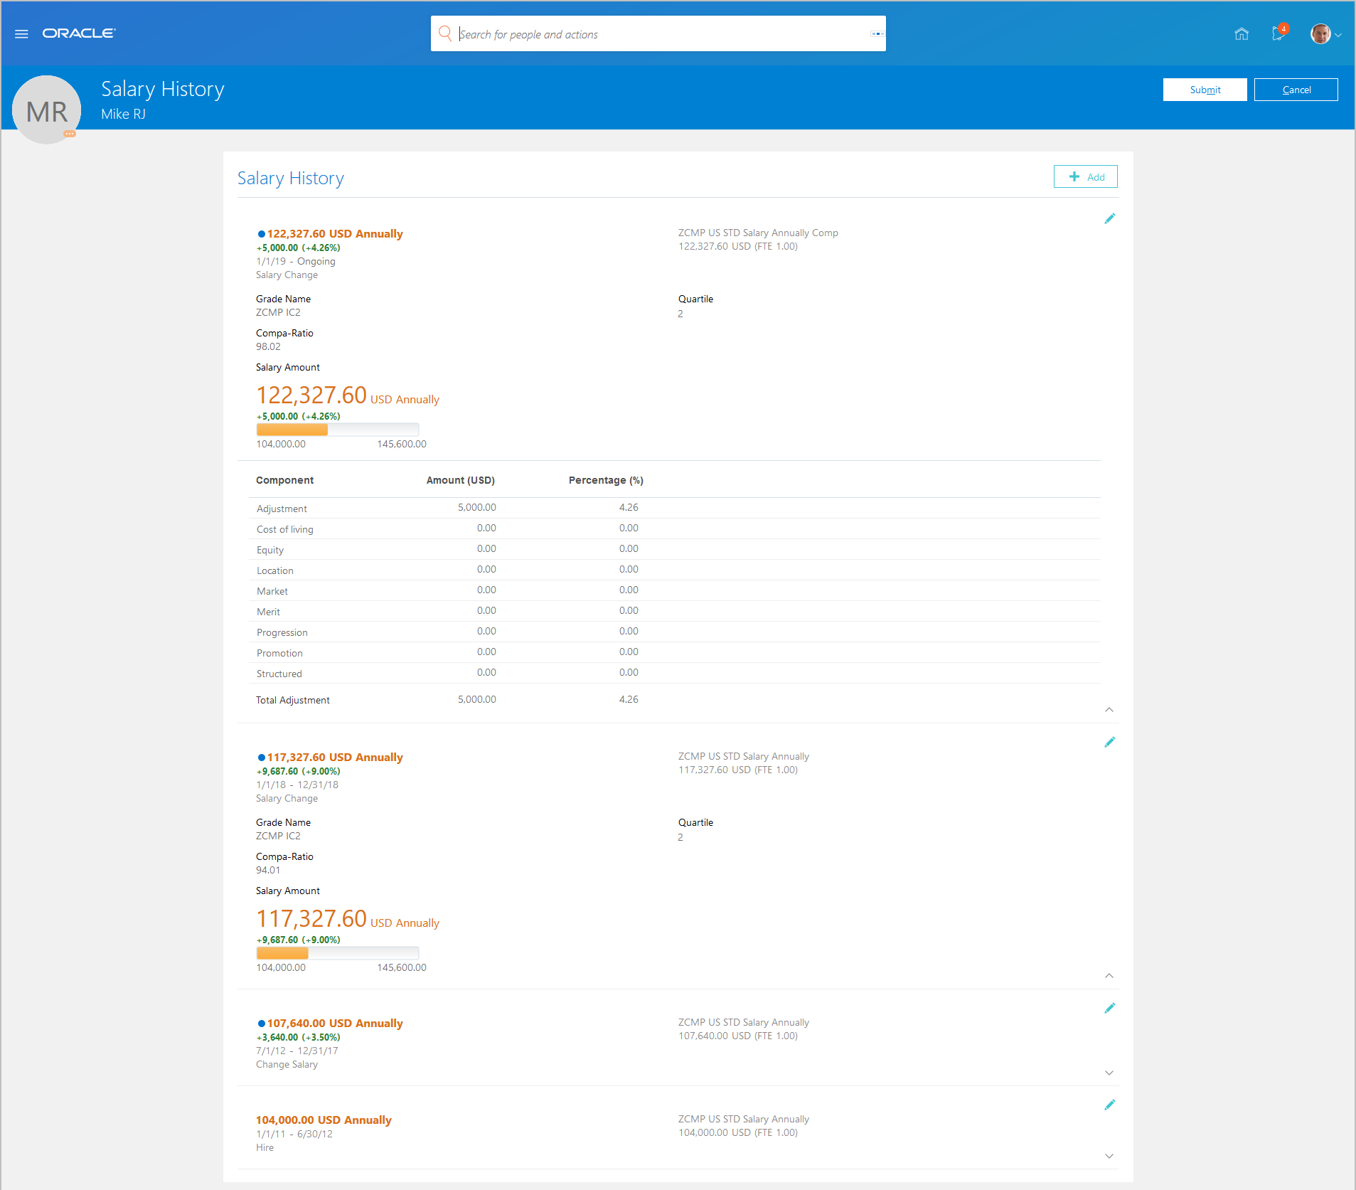Click the 7/1/12 - 12/31/17 date range
Viewport: 1356px width, 1190px height.
click(x=297, y=1051)
